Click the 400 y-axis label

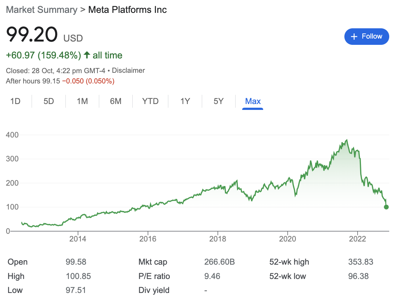[12, 135]
